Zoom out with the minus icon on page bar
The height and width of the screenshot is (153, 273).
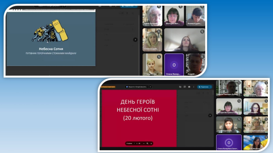(x=144, y=143)
